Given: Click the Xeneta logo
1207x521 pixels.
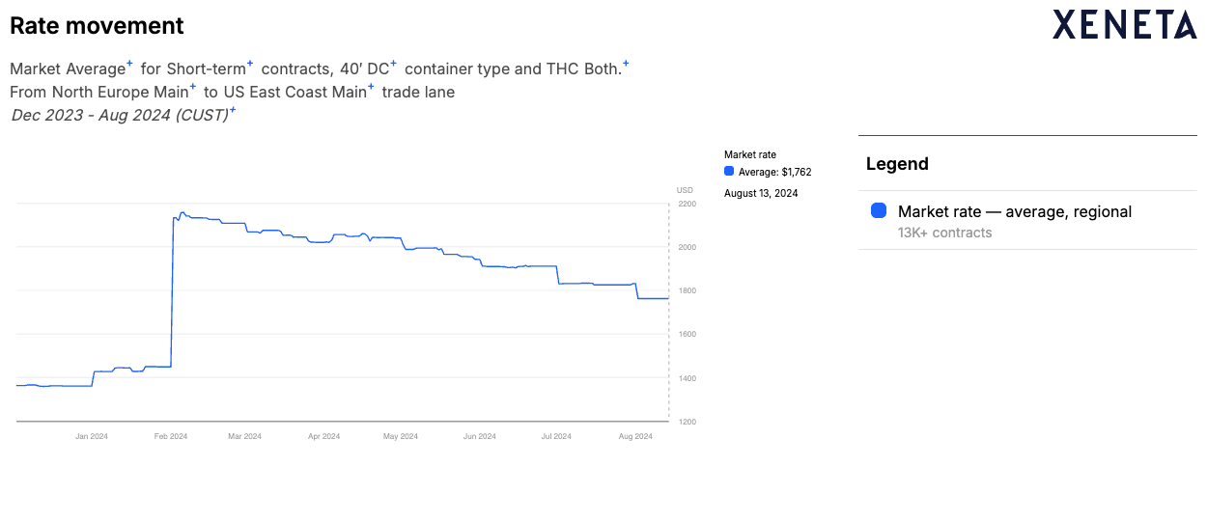Looking at the screenshot, I should [x=1124, y=24].
